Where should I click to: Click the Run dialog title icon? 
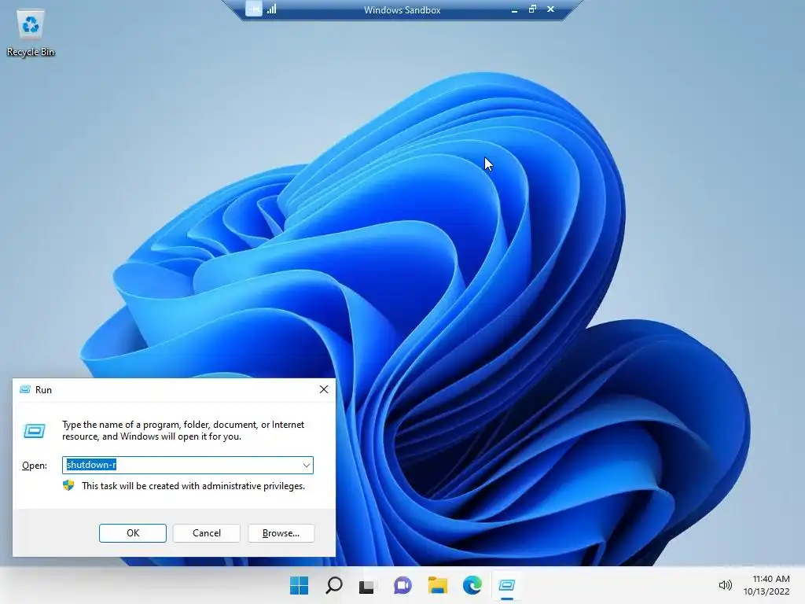[x=24, y=389]
